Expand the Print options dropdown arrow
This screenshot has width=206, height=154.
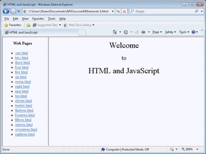pyautogui.click(x=149, y=32)
